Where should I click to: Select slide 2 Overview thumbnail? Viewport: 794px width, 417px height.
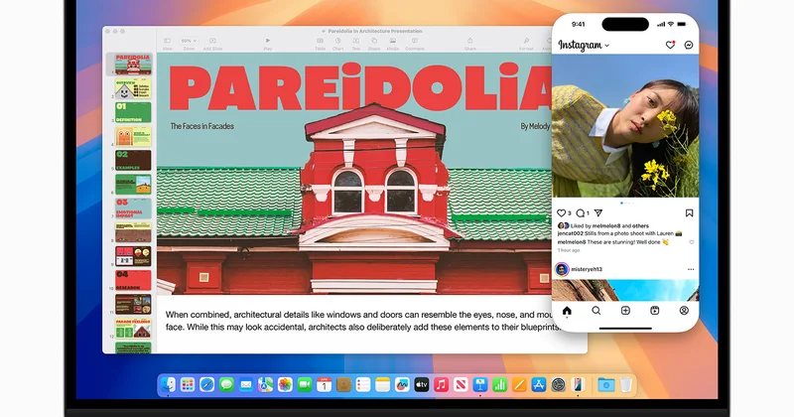[x=133, y=88]
